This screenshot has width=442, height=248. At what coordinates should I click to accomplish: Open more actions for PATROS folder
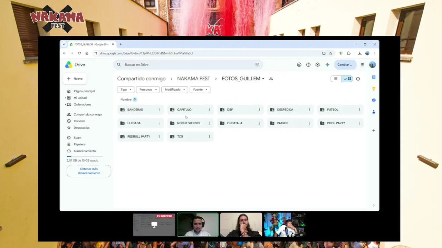pyautogui.click(x=309, y=123)
